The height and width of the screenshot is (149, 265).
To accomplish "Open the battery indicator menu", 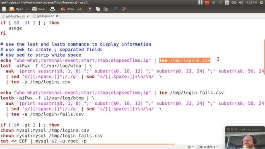I will coord(234,2).
